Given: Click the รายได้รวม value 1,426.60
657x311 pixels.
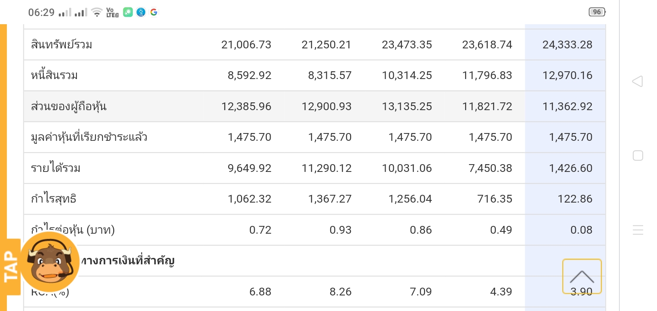Looking at the screenshot, I should tap(571, 168).
